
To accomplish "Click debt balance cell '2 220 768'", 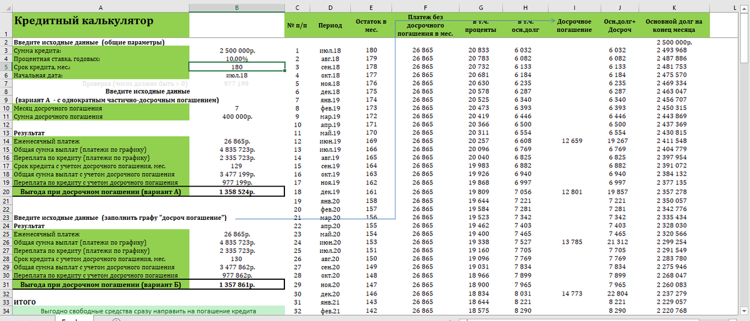I will pyautogui.click(x=674, y=310).
